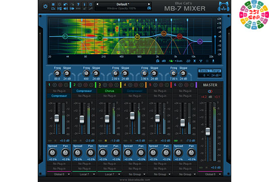Viewport: 269px width, 182px height.
Task: Open help with the question mark icon
Action: (78, 5)
